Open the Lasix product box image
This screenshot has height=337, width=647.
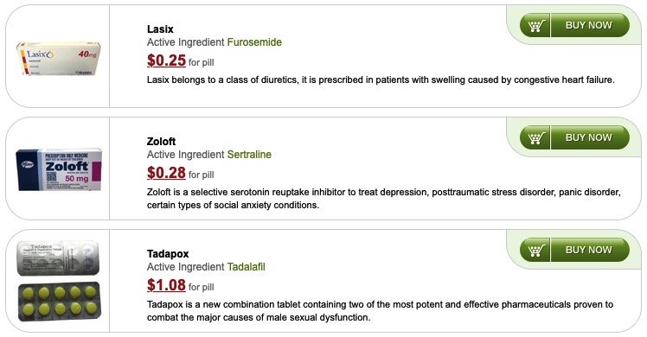point(58,58)
